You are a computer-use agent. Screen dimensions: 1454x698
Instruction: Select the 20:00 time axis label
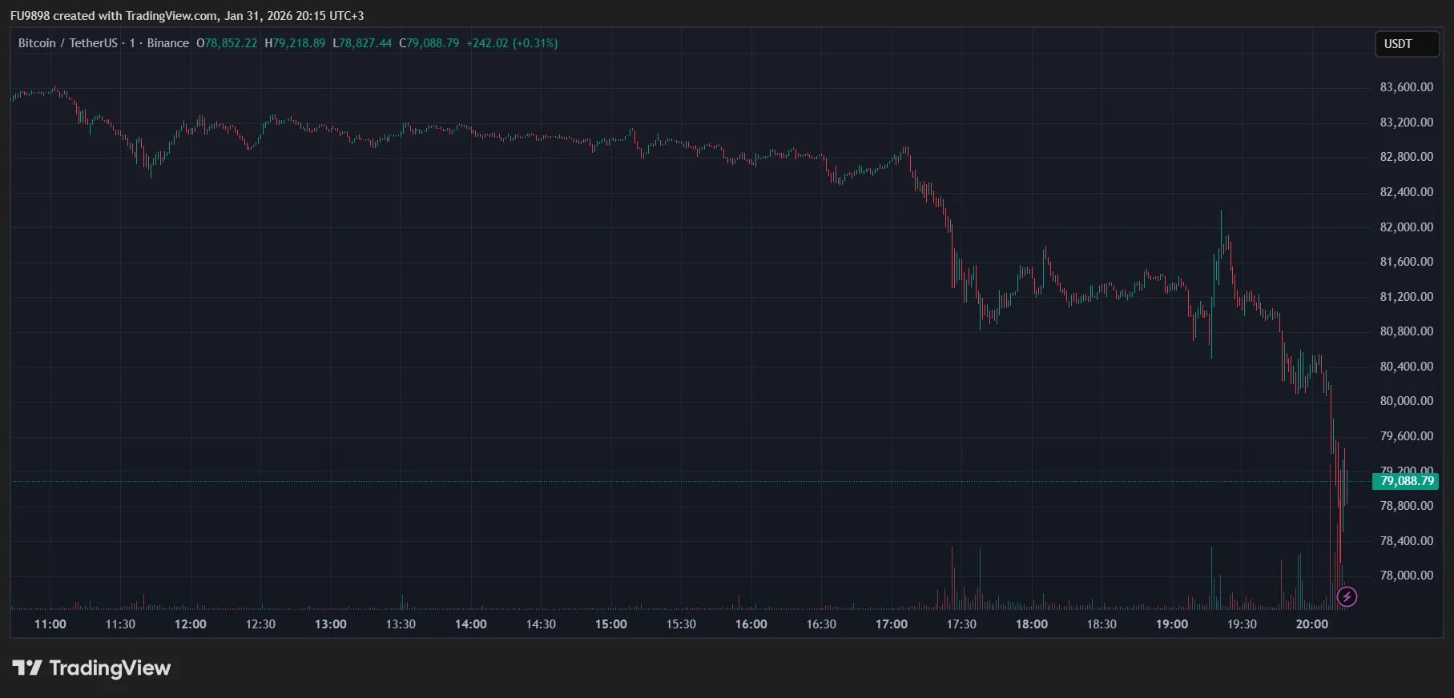click(x=1311, y=624)
